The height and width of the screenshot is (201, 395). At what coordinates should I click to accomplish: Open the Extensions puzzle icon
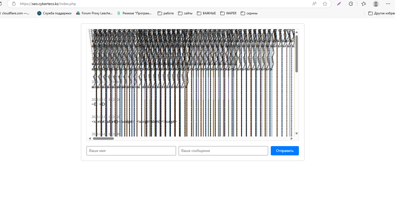click(x=351, y=4)
